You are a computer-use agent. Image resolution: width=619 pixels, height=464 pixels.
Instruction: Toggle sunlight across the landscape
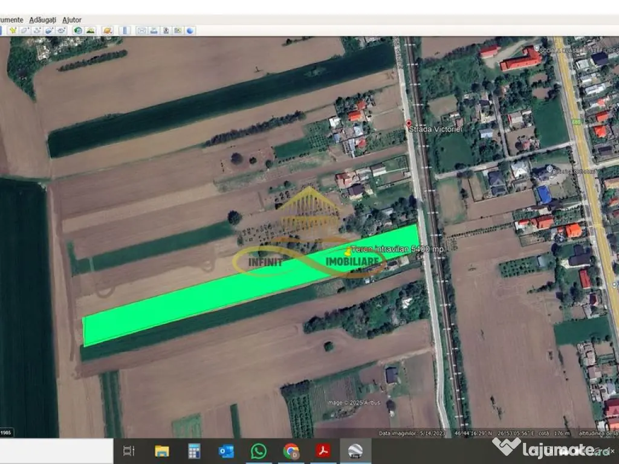90,30
